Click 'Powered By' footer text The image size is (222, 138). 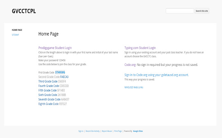128,131
